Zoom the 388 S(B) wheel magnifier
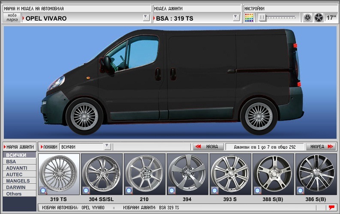Image resolution: width=340 pixels, height=214 pixels. pyautogui.click(x=258, y=190)
